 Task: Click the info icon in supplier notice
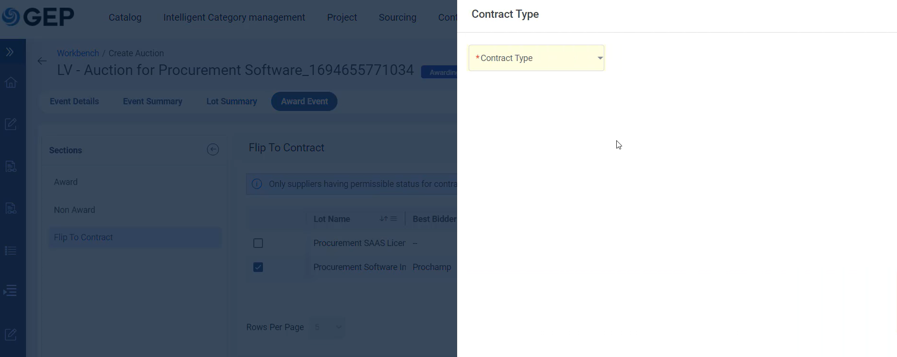[x=257, y=184]
